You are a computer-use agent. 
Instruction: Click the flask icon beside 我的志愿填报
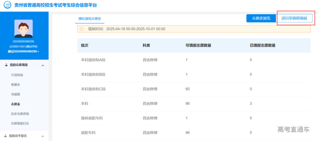point(6,65)
